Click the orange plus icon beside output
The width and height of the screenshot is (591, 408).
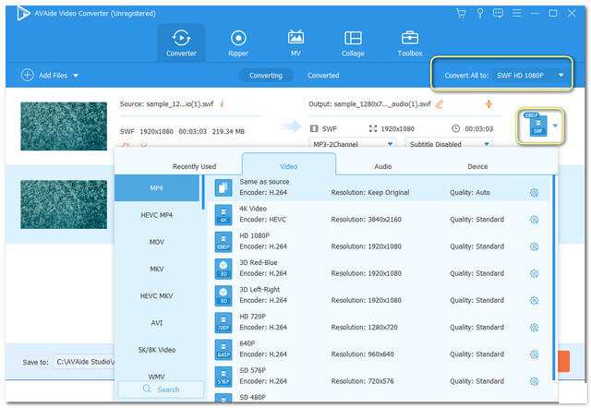click(488, 104)
